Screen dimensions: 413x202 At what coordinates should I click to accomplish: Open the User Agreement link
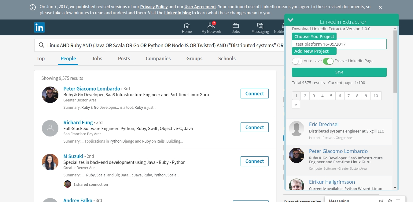pyautogui.click(x=200, y=7)
